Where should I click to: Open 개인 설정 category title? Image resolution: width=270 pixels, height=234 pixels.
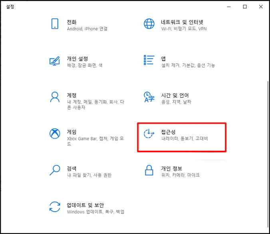[x=77, y=59]
